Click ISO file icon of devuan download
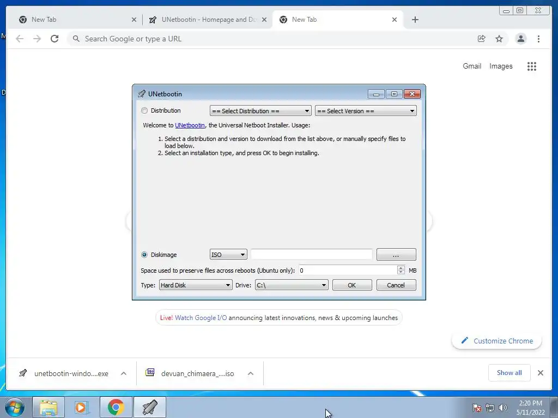This screenshot has height=418, width=558. (150, 372)
